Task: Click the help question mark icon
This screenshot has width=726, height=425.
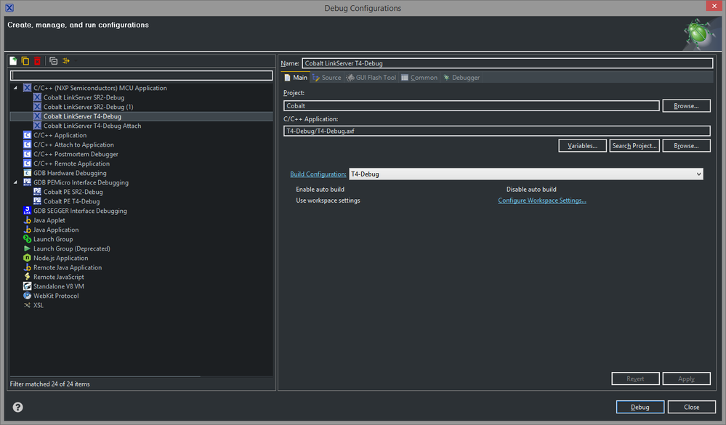Action: point(17,407)
